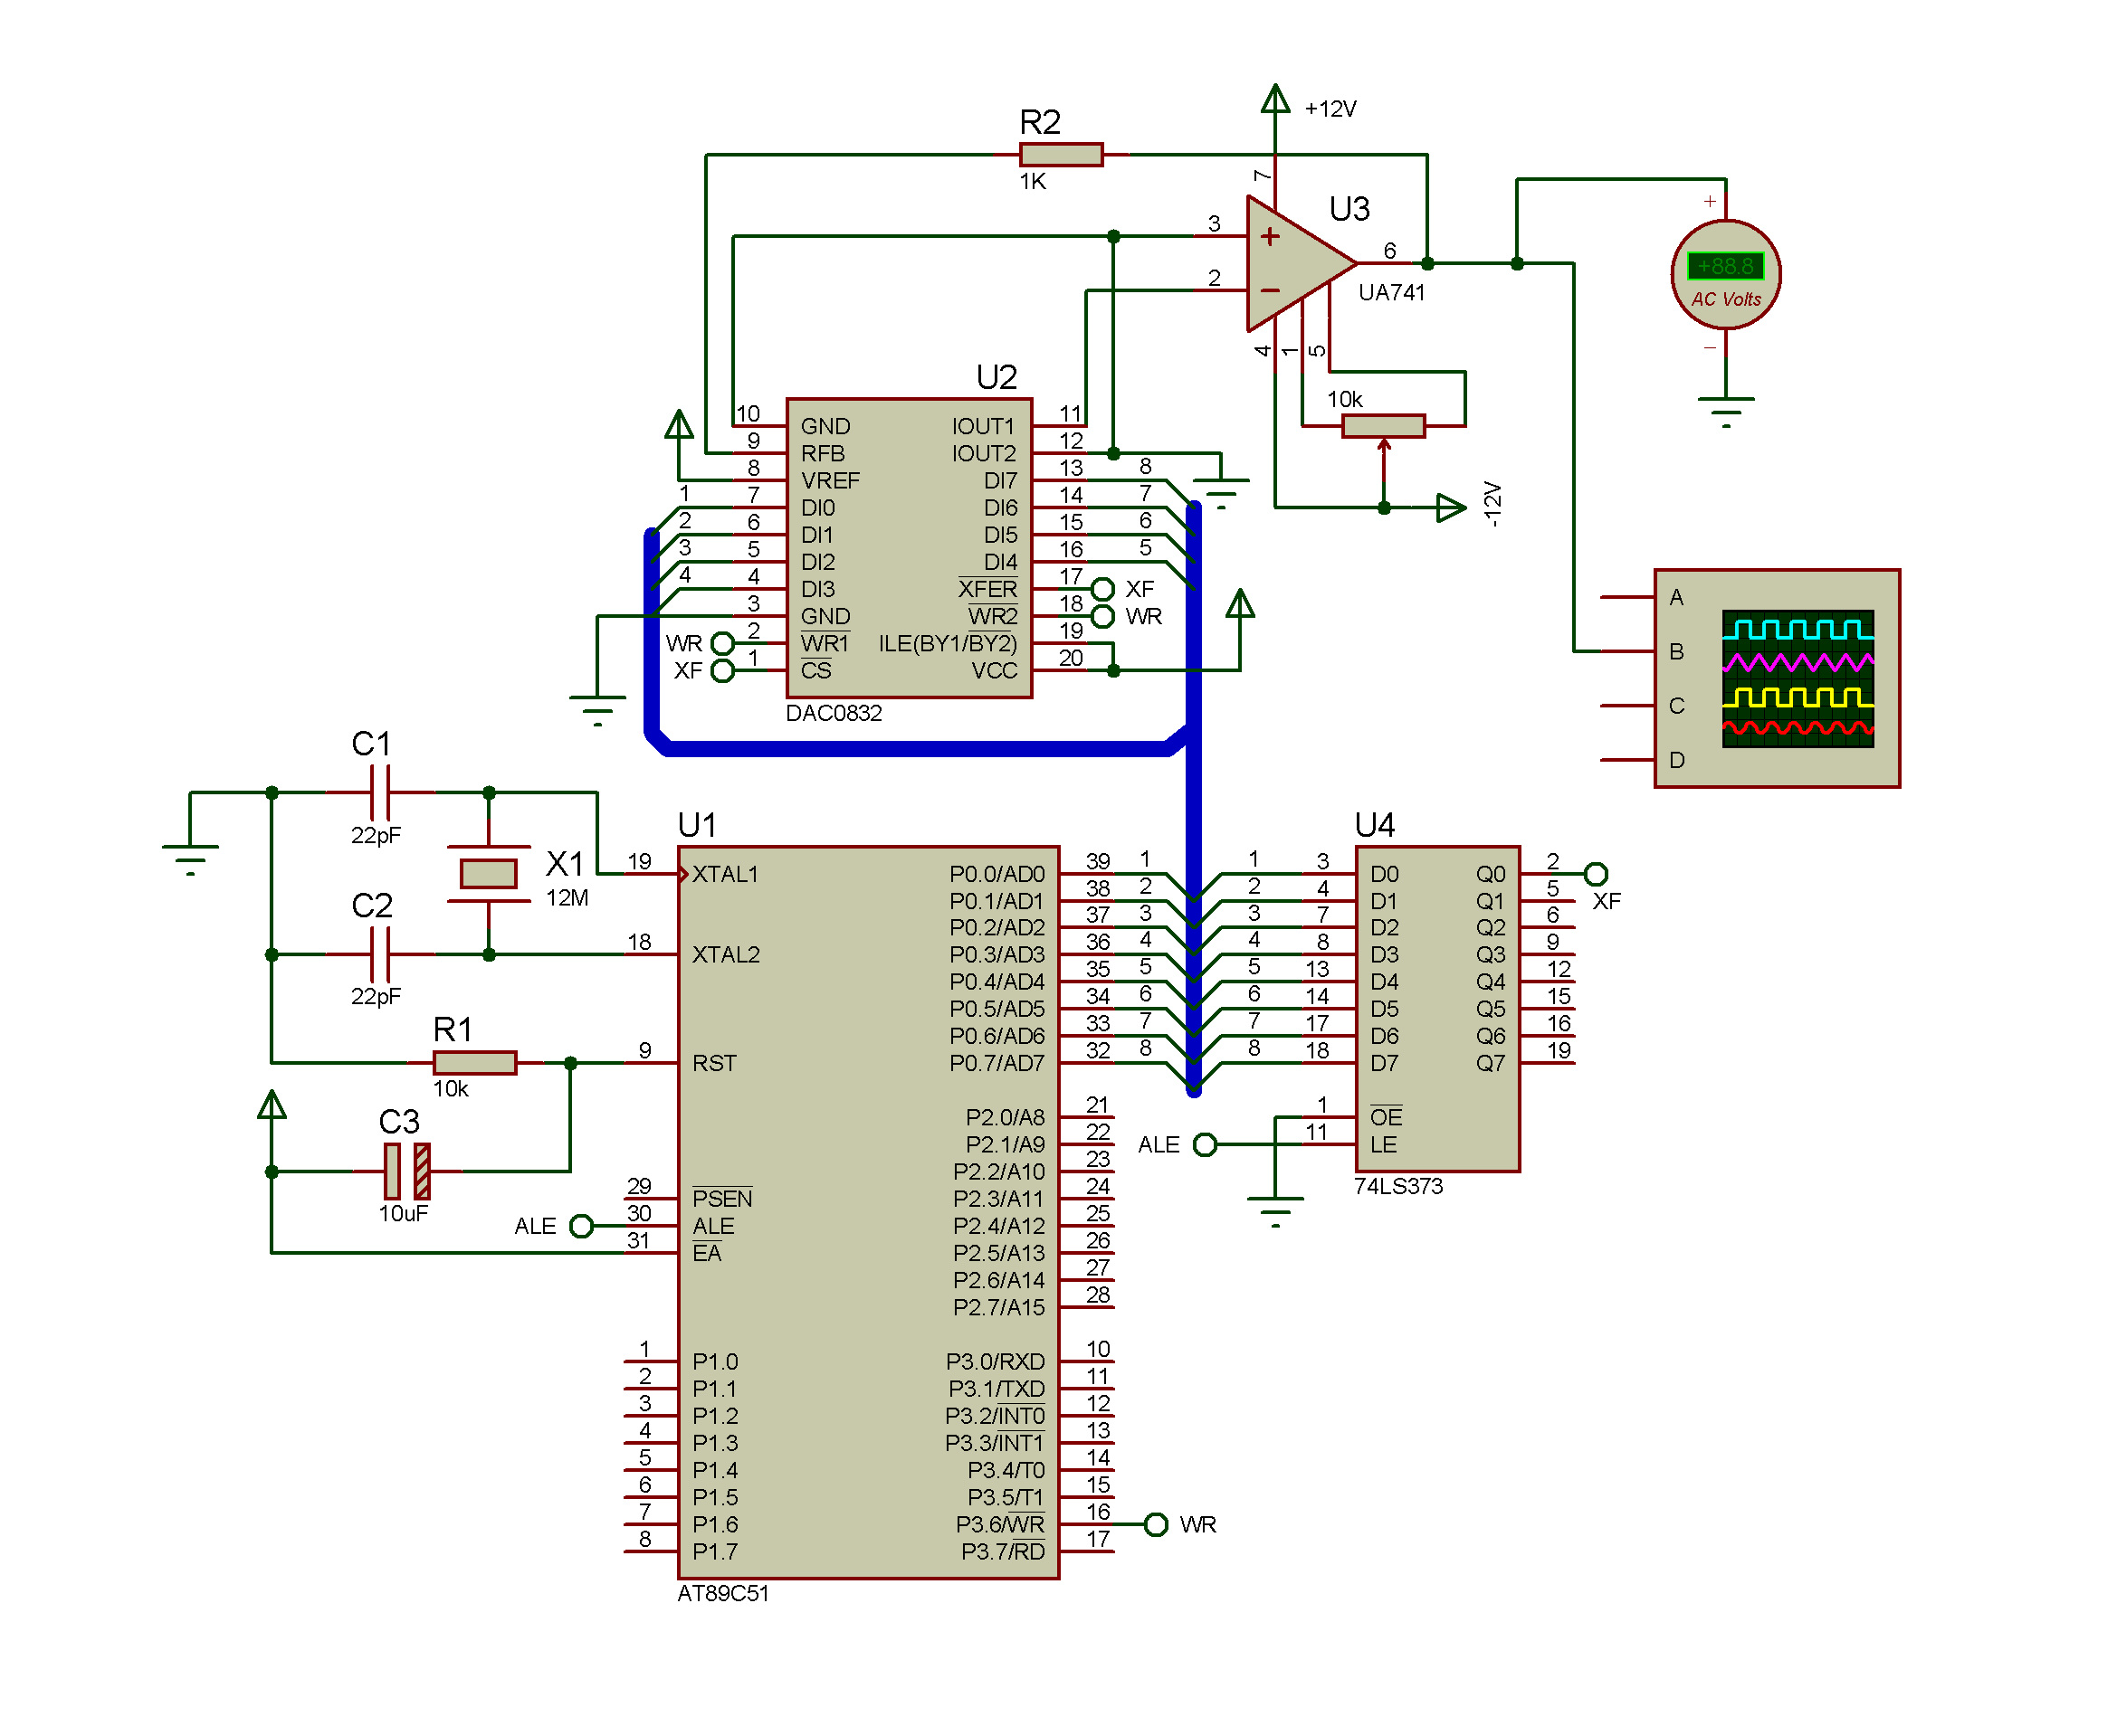Click the WR terminal at P3.6
The height and width of the screenshot is (1736, 2117).
(x=1156, y=1524)
